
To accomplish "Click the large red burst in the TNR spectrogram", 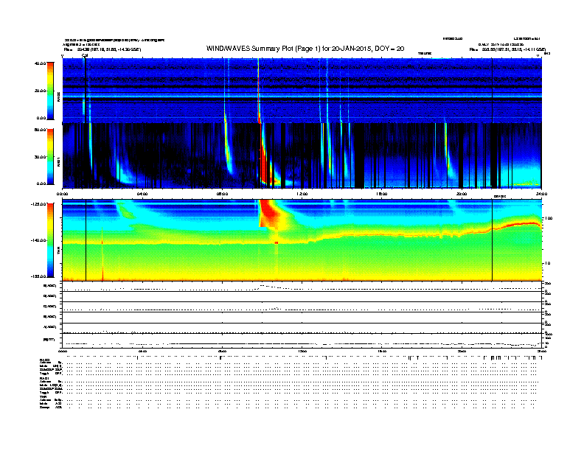I will click(269, 213).
